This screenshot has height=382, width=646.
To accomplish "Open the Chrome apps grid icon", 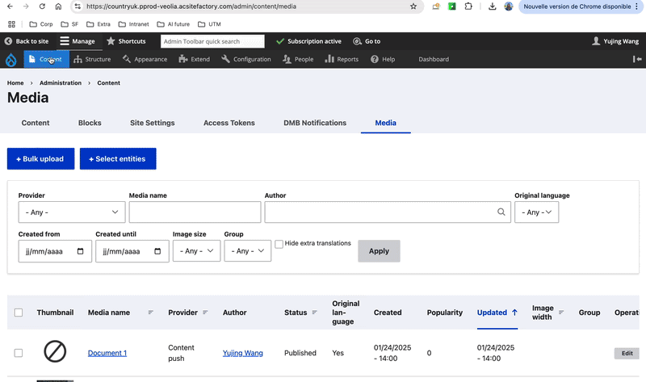I will pos(10,24).
